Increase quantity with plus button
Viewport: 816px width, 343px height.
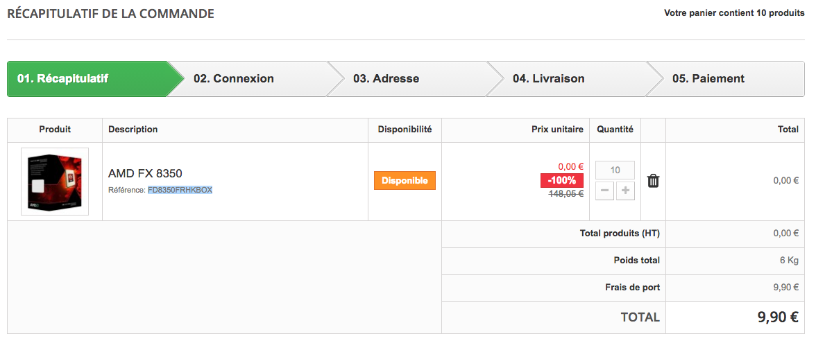click(x=626, y=191)
